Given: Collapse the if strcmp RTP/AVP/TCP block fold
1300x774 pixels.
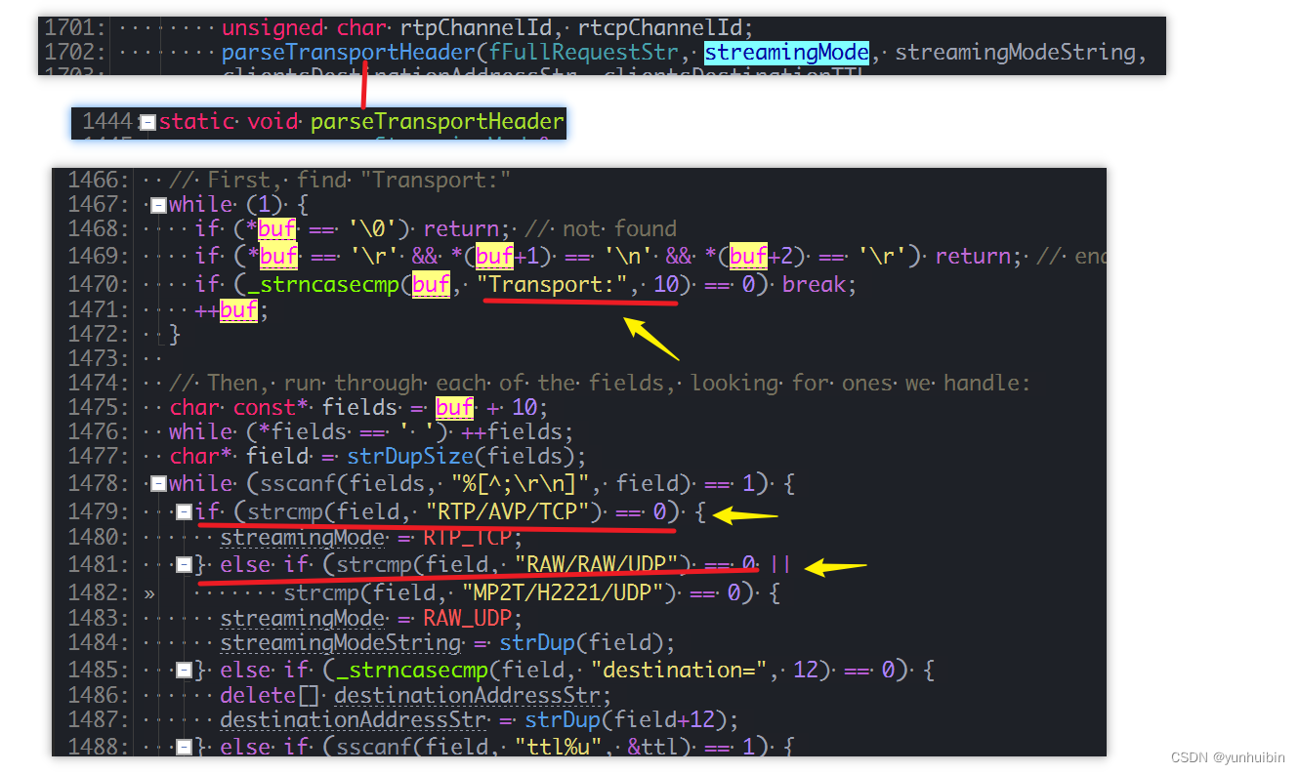Looking at the screenshot, I should [x=184, y=511].
